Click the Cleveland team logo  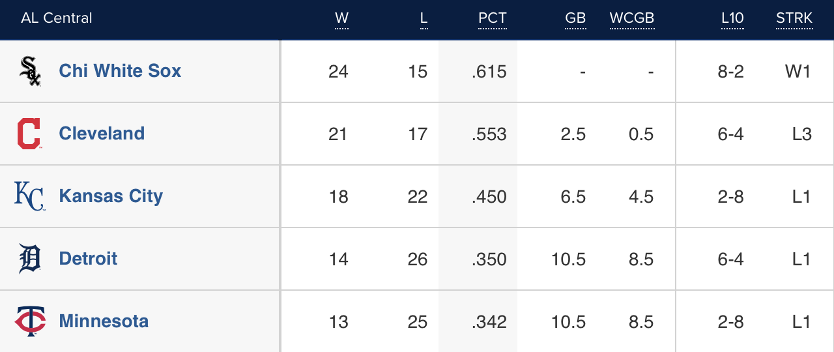pyautogui.click(x=29, y=134)
